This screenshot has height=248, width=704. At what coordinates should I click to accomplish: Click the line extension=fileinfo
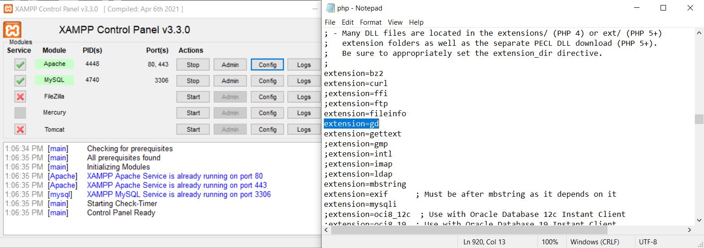tap(365, 113)
